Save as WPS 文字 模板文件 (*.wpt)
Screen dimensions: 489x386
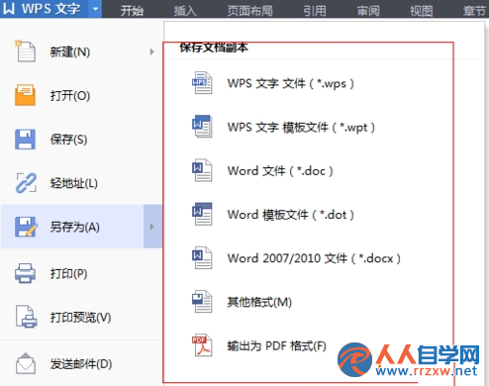[x=301, y=127]
